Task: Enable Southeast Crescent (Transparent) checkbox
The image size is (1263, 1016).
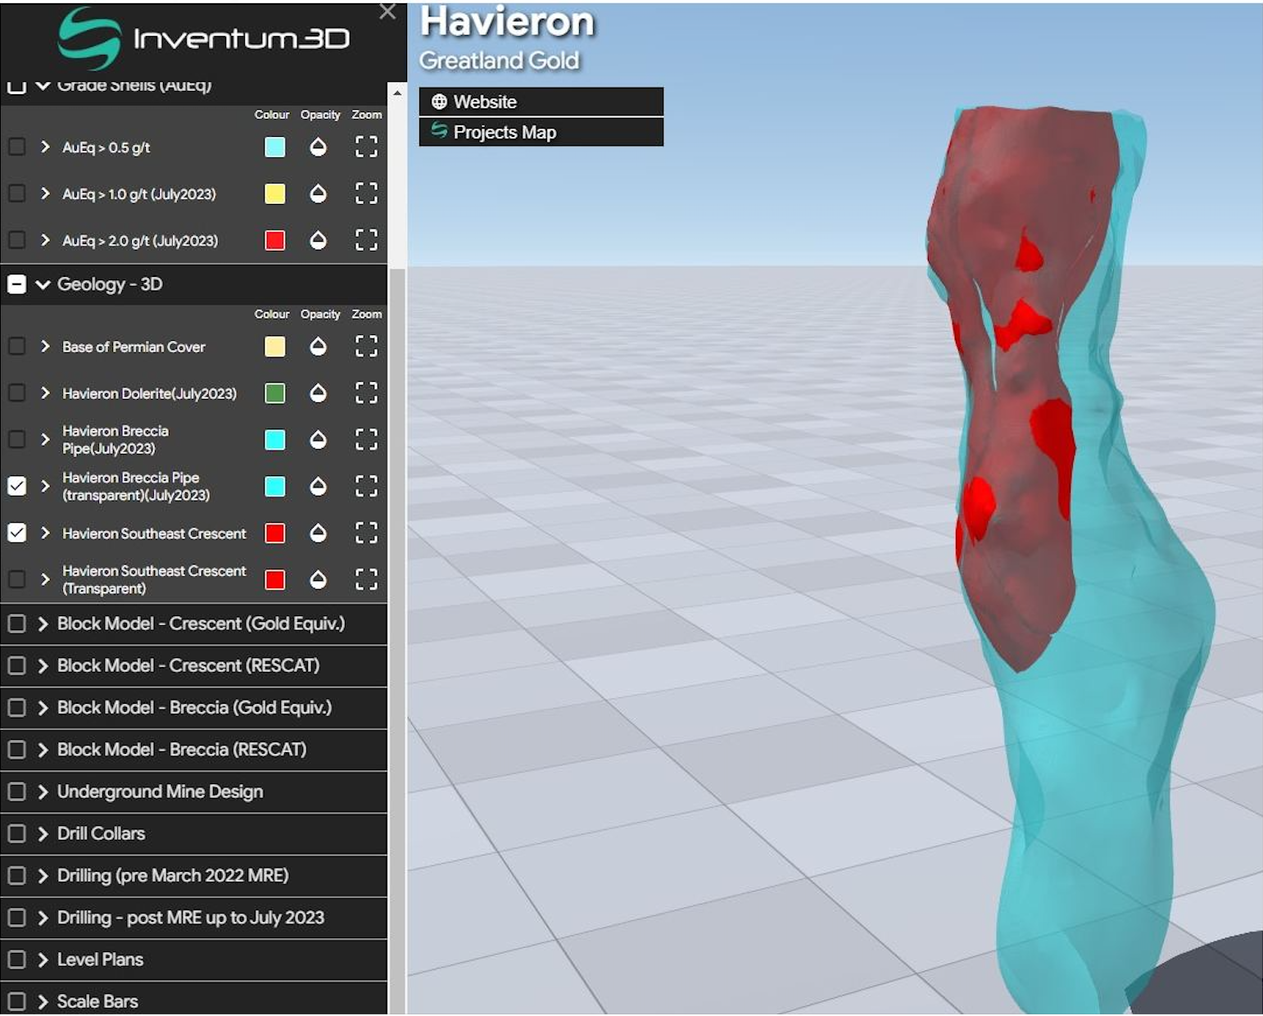Action: tap(16, 579)
